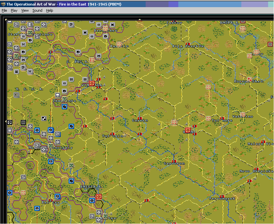Click the Gayvoron city label
The height and width of the screenshot is (224, 274).
(174, 163)
